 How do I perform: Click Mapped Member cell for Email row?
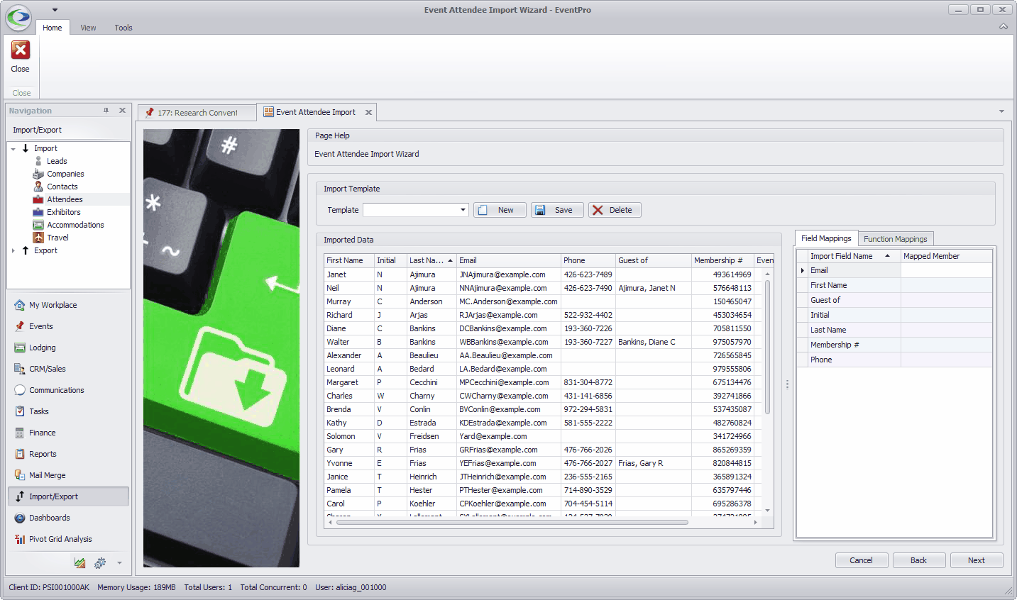[x=947, y=270]
